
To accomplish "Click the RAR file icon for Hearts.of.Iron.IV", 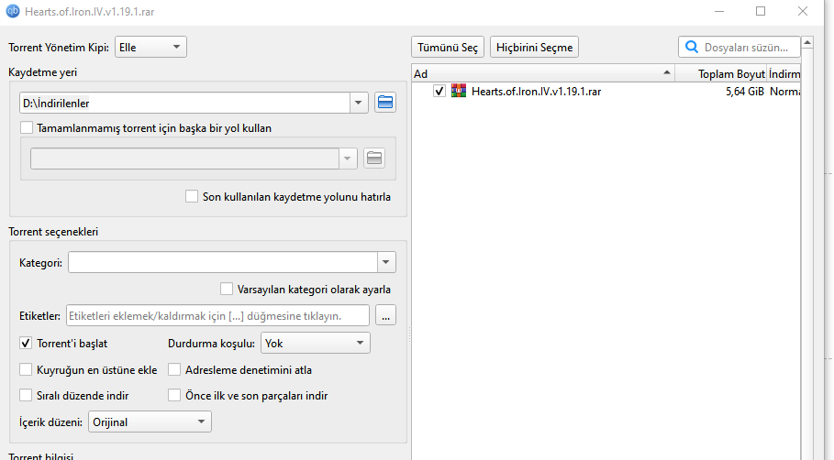I will (x=459, y=91).
